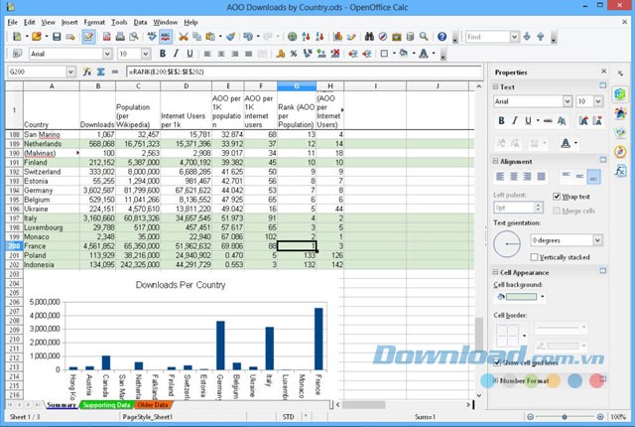Open text orientation degrees dropdown
This screenshot has height=427, width=635.
coord(597,240)
